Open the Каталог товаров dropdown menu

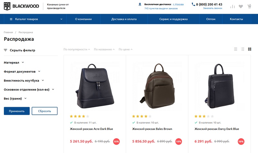click(35, 19)
